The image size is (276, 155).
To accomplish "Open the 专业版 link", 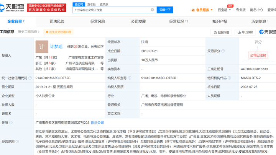I will pyautogui.click(x=241, y=10).
